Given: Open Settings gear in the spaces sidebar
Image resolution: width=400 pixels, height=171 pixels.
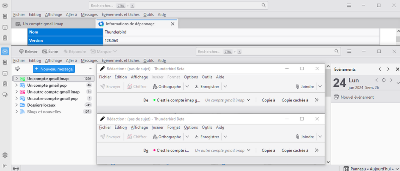Looking at the screenshot, I should click(5, 155).
